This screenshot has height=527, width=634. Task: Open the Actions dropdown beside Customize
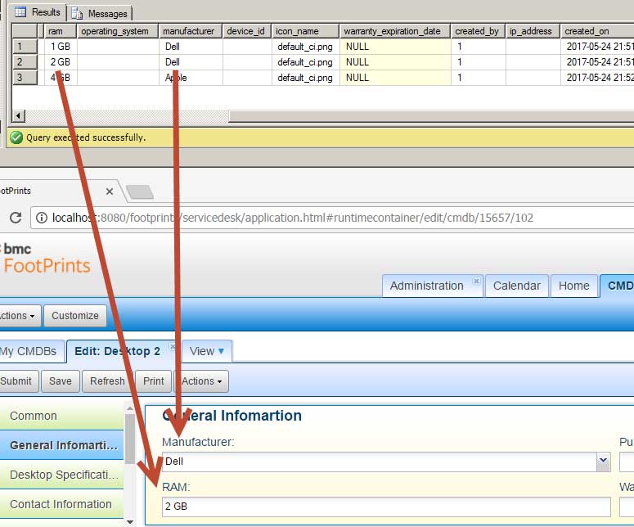coord(20,316)
